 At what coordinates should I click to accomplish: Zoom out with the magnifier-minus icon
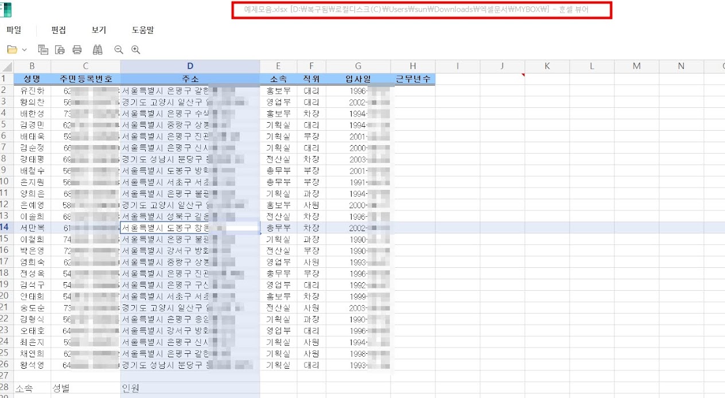point(119,50)
